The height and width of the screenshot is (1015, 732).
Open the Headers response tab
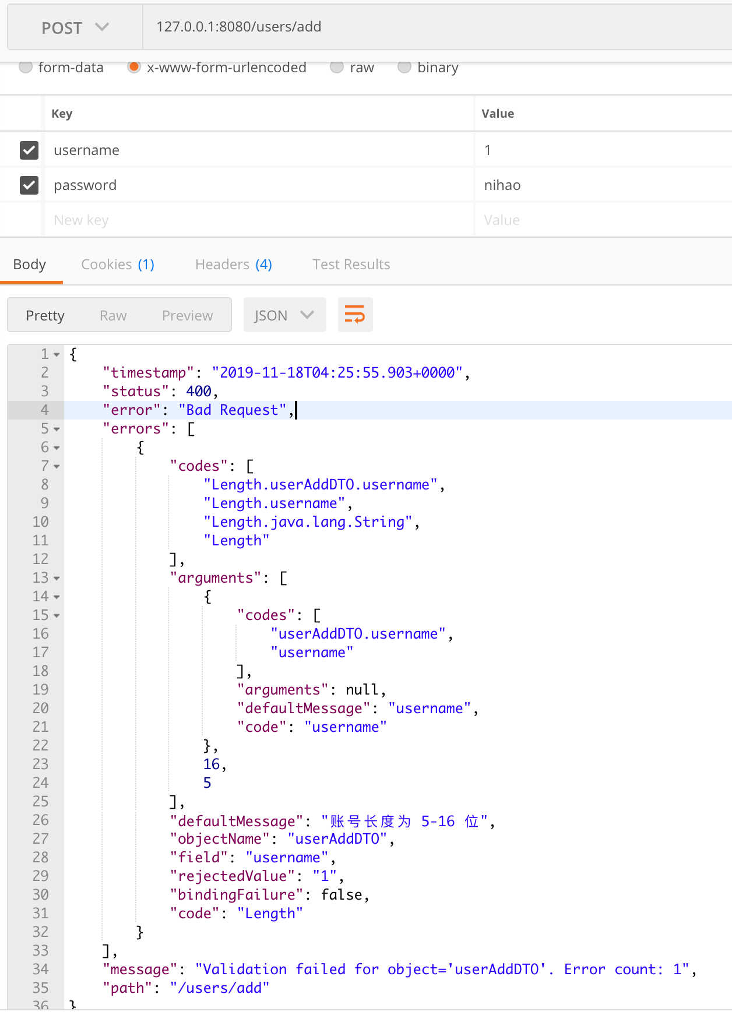point(233,265)
